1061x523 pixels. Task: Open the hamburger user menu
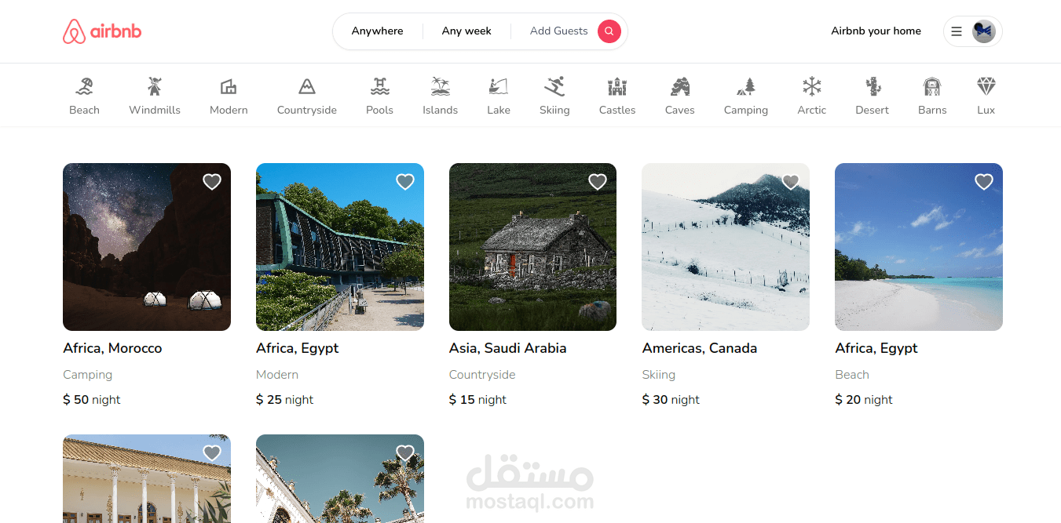pos(956,31)
